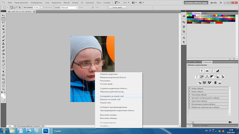
Task: Select the Hand tool
Action: pyautogui.click(x=3, y=86)
